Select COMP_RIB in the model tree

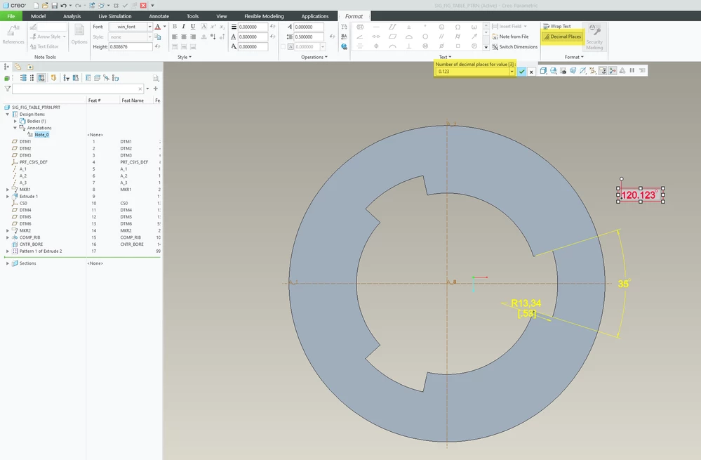tap(29, 237)
